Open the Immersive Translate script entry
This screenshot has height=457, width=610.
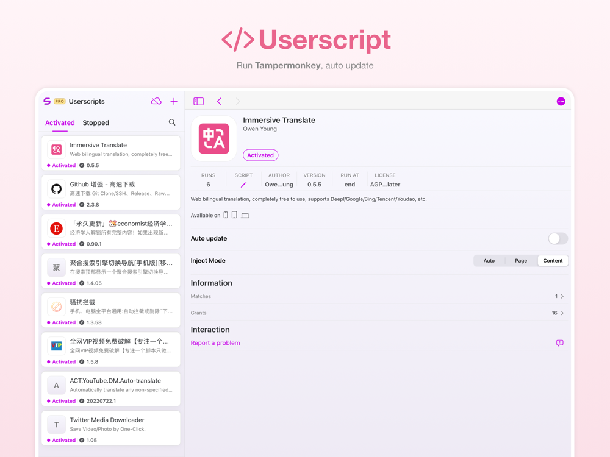tap(111, 153)
